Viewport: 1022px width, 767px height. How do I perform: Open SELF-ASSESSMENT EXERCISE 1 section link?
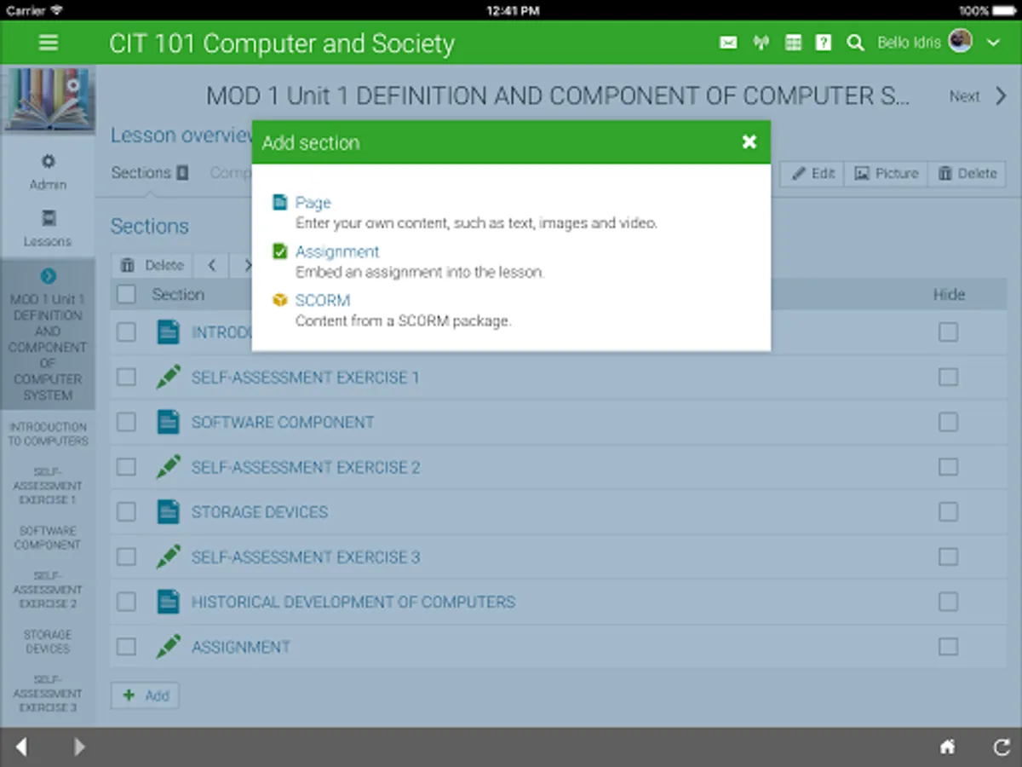coord(305,377)
